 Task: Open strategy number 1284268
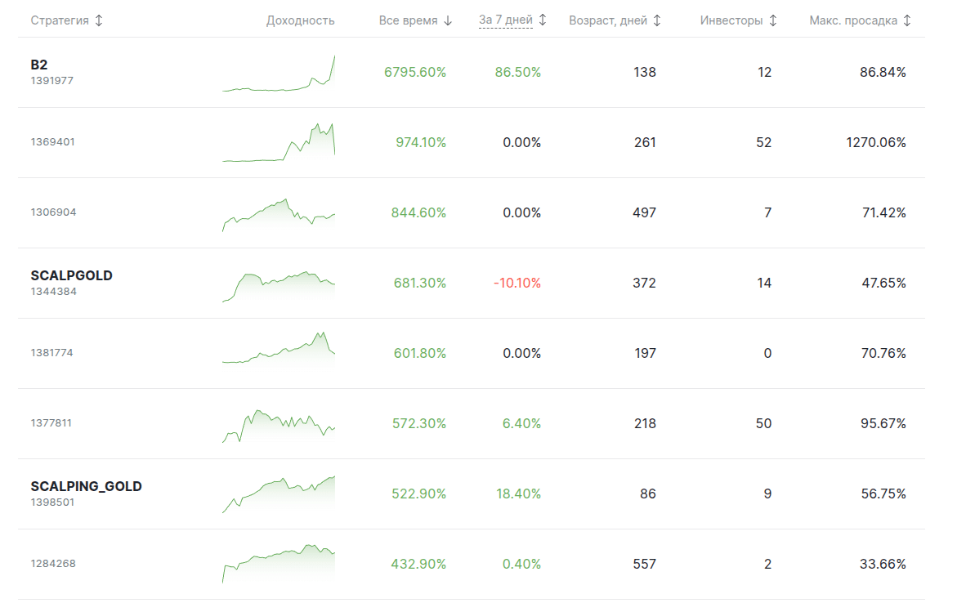click(53, 564)
